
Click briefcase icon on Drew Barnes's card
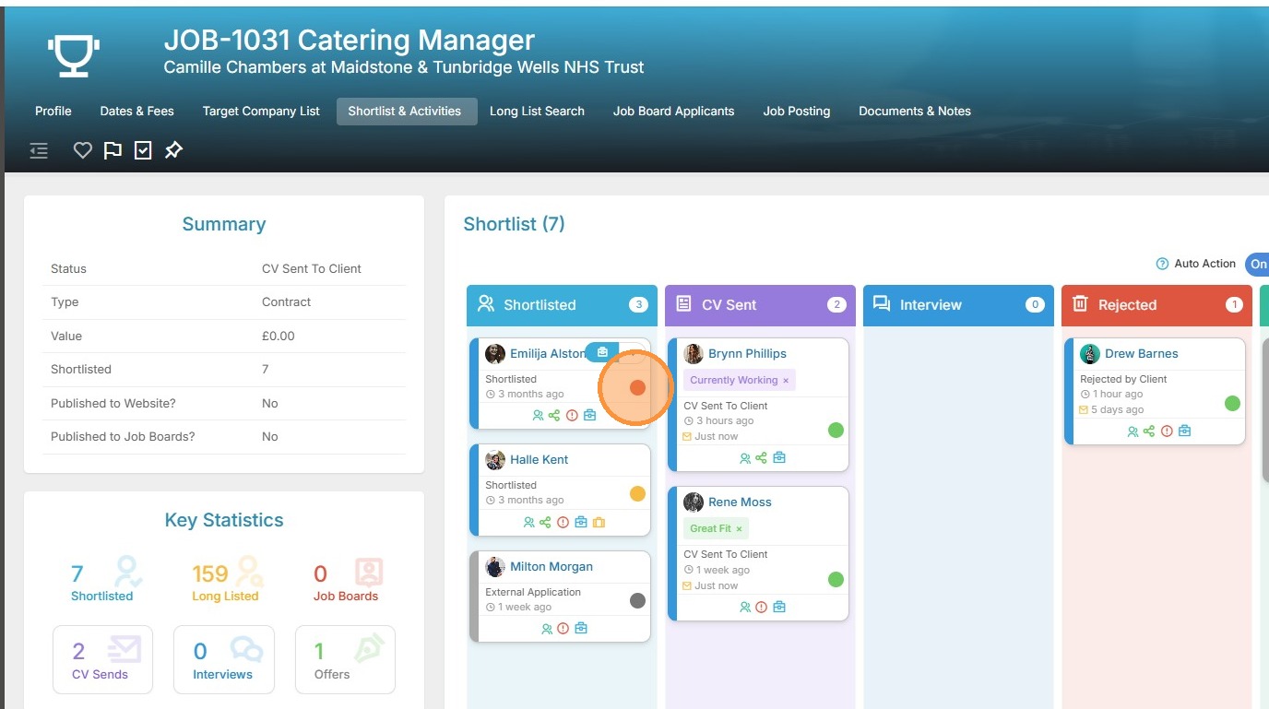click(1184, 431)
